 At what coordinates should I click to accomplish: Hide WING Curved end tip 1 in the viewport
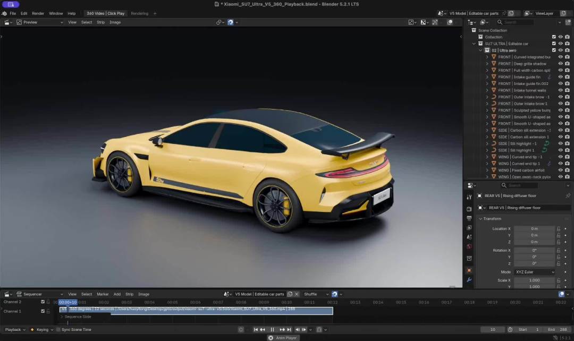point(561,164)
